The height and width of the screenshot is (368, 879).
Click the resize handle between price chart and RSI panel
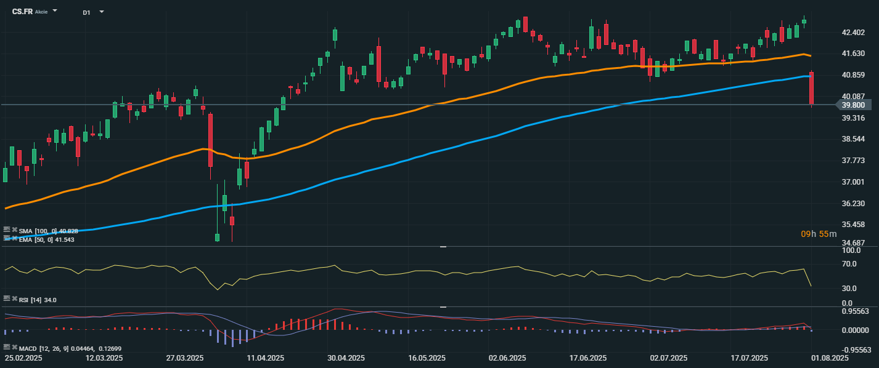[x=443, y=247]
